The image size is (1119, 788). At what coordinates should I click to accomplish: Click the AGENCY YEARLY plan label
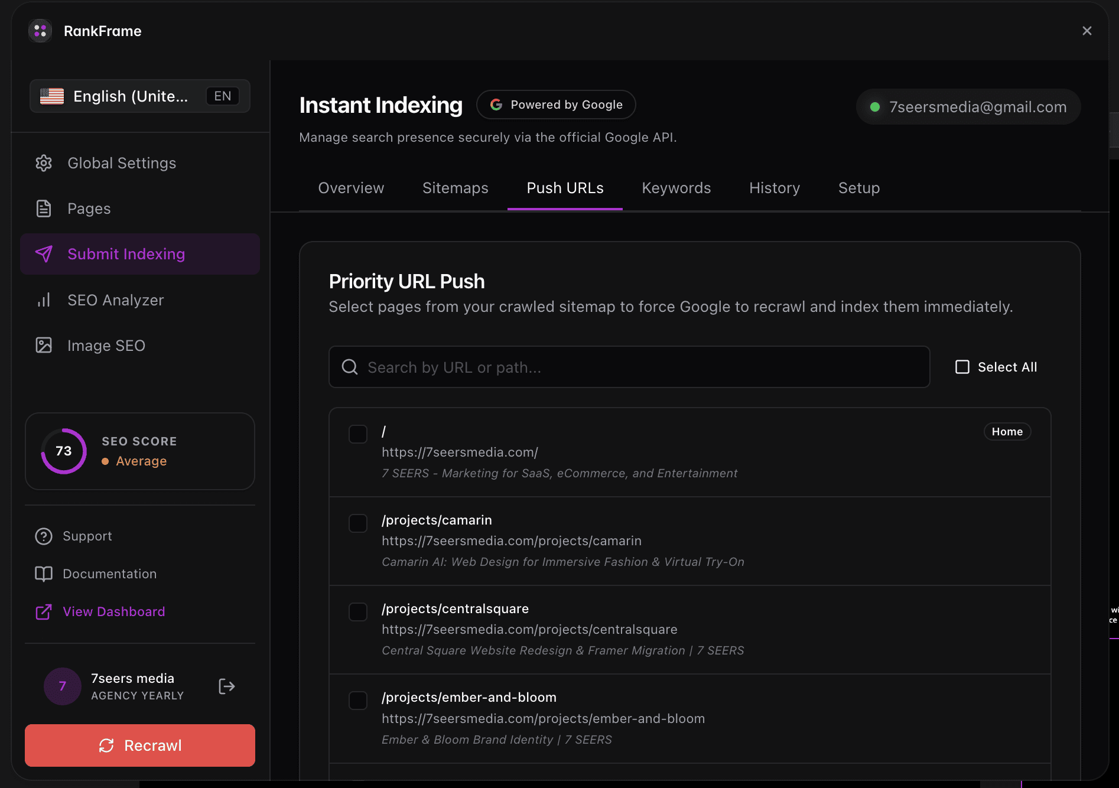[x=138, y=696]
